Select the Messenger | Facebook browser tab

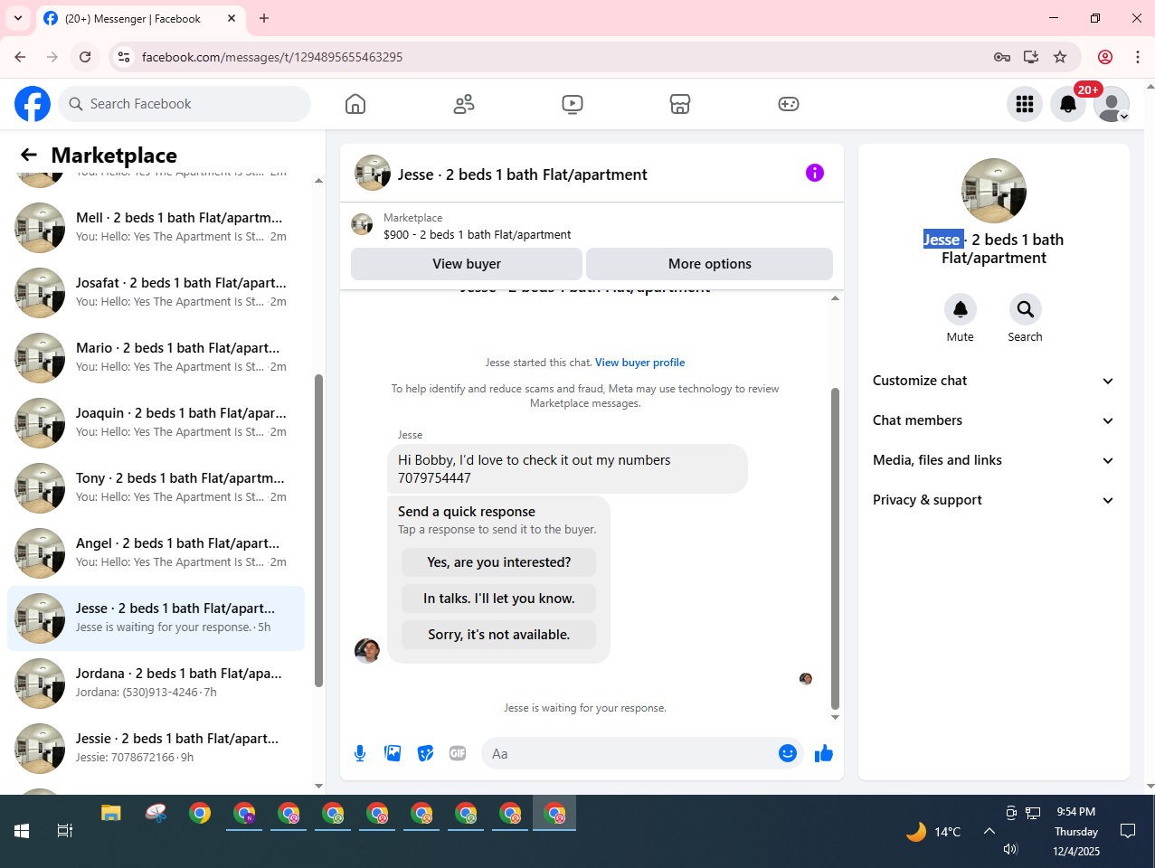pyautogui.click(x=140, y=18)
